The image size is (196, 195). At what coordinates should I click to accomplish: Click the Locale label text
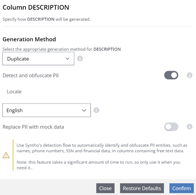click(x=14, y=91)
